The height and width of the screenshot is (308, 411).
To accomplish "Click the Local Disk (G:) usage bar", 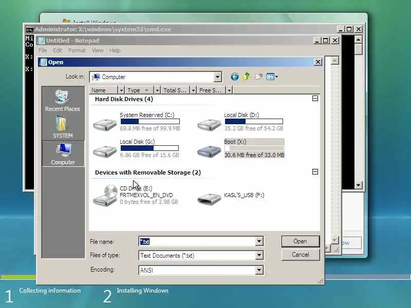I will [x=150, y=148].
